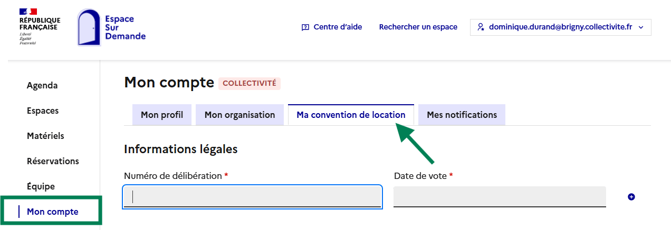Open the Mon profil tab
The height and width of the screenshot is (230, 671).
click(162, 115)
